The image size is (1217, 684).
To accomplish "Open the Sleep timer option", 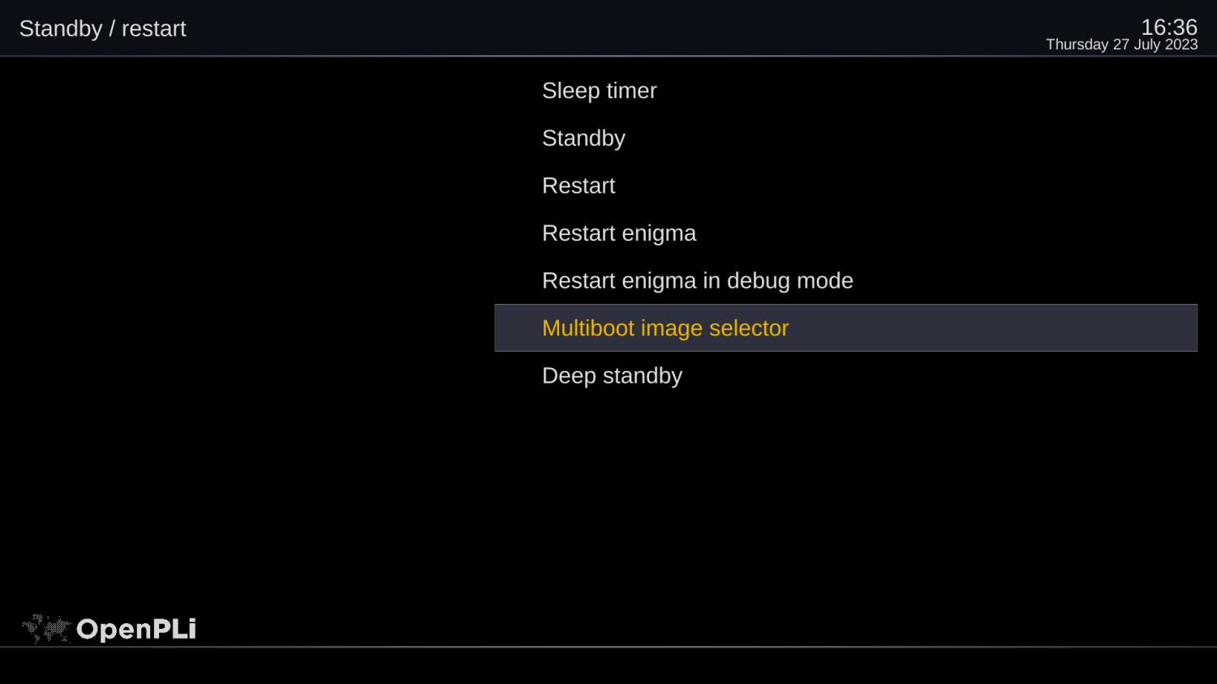I will [x=599, y=91].
